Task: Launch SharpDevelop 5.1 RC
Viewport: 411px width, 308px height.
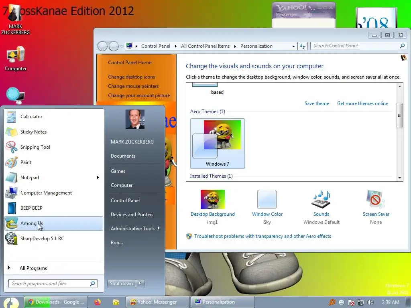Action: [x=54, y=238]
